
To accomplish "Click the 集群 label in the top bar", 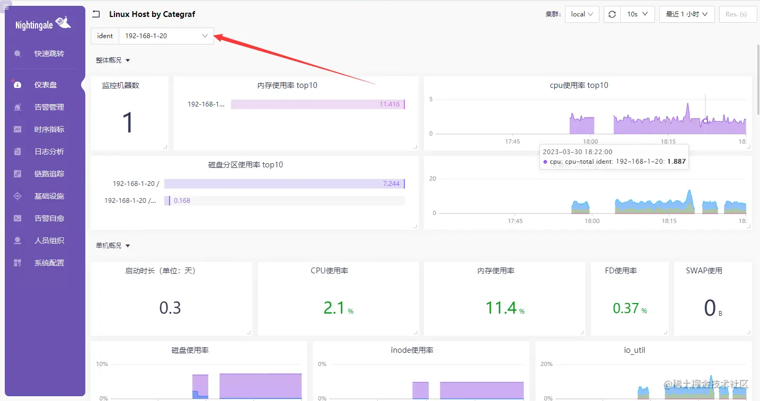I will pyautogui.click(x=553, y=14).
